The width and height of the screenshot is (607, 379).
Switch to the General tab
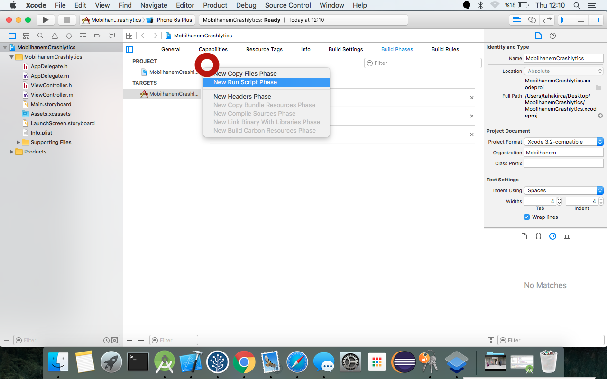(171, 49)
